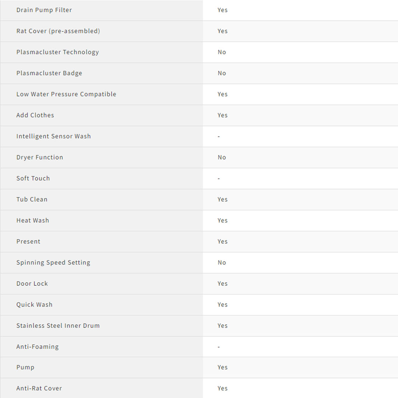Select the Soft Touch label

point(33,178)
